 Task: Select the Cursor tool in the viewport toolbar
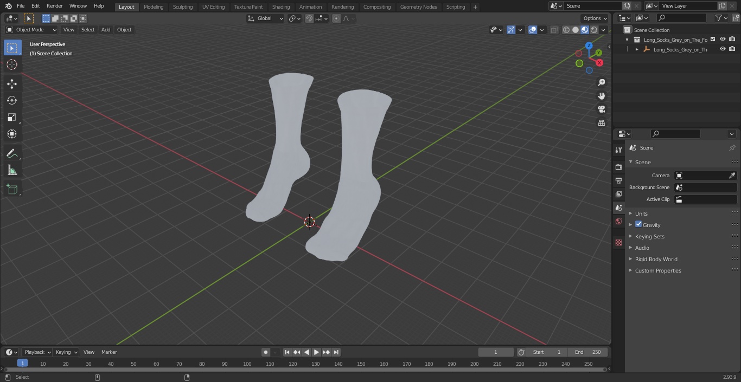[x=12, y=64]
